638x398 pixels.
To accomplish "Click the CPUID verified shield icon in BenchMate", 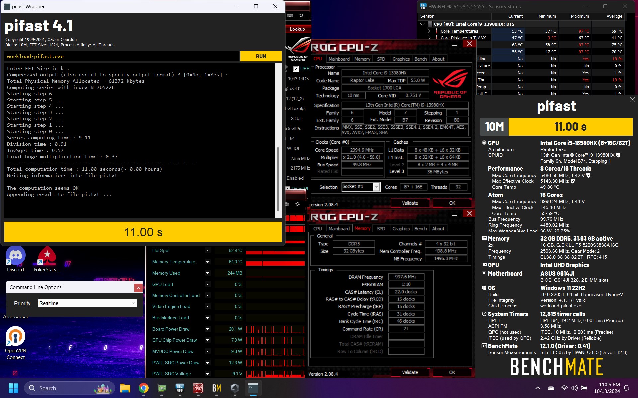I will [x=618, y=155].
